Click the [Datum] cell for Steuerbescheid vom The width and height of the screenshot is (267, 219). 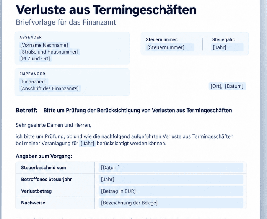(x=171, y=168)
